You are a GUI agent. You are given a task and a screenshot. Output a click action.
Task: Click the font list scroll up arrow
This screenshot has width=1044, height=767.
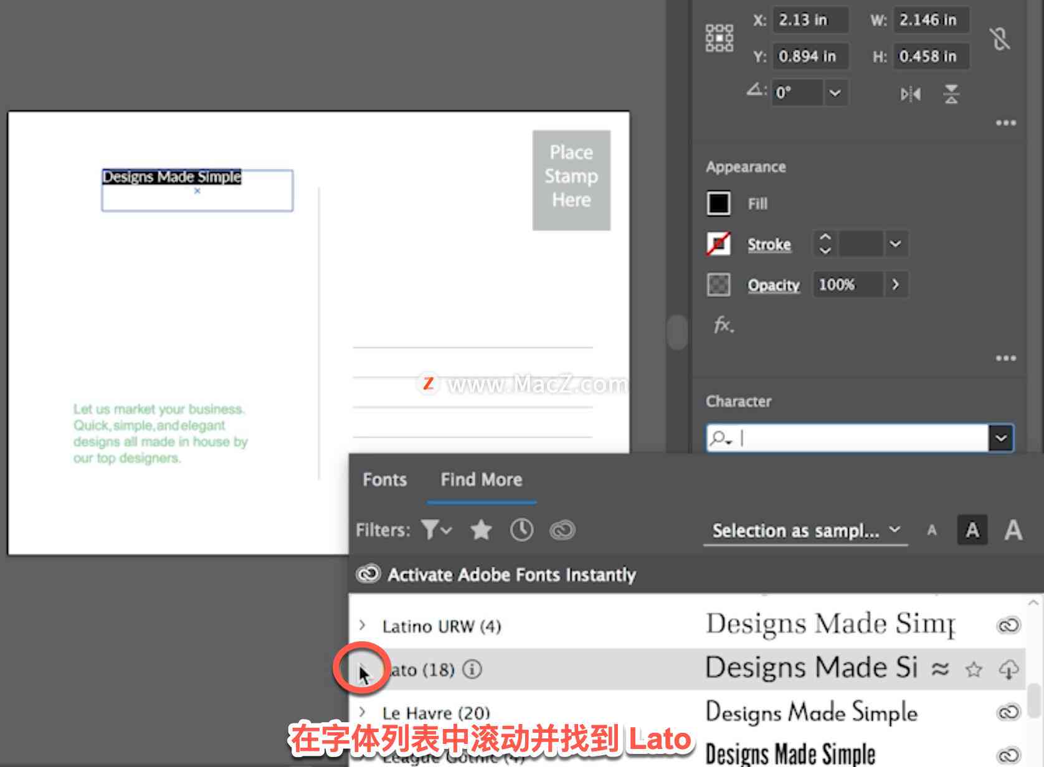pos(1033,603)
